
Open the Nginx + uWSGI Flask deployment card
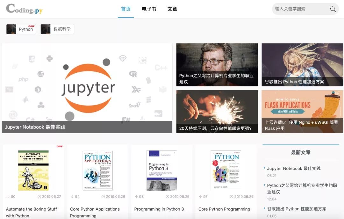coord(302,112)
